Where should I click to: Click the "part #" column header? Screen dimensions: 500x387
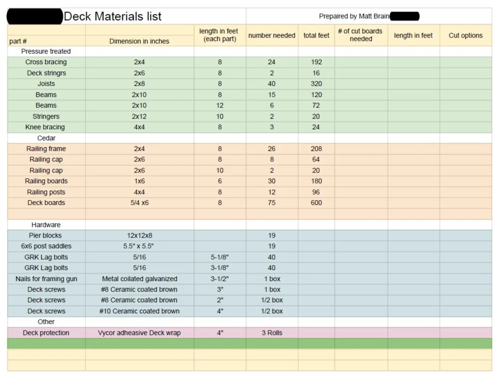18,41
